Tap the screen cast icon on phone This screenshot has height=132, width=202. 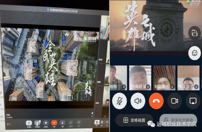click(x=193, y=101)
